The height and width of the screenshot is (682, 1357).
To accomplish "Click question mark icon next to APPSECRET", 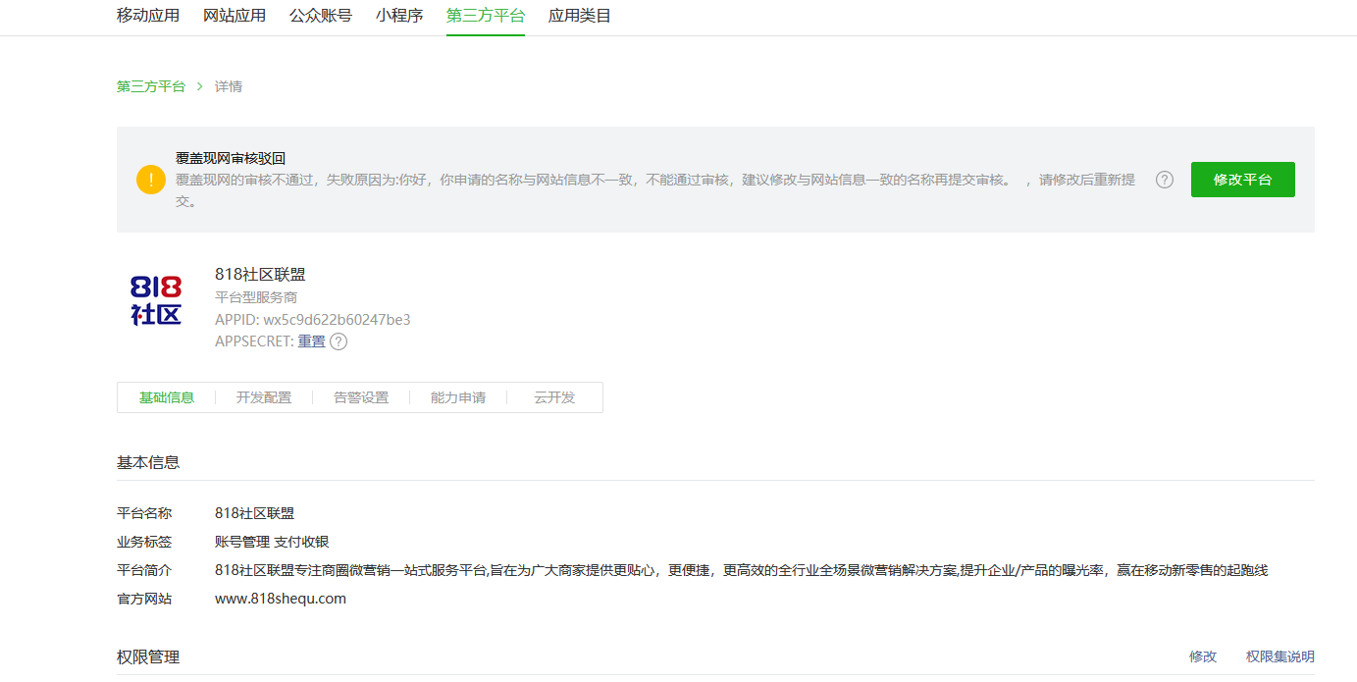I will 339,341.
